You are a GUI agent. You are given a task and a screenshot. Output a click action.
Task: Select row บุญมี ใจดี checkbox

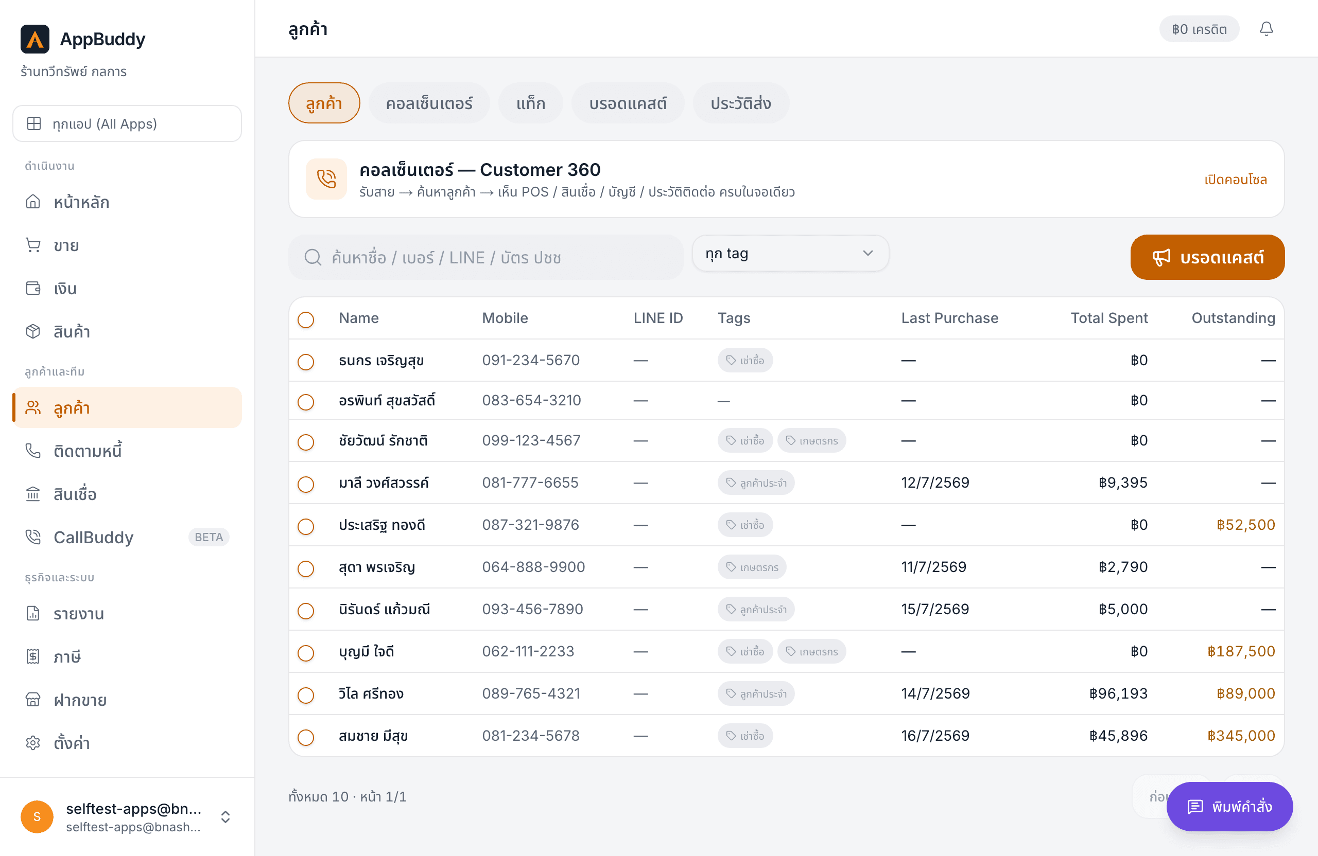click(x=306, y=653)
